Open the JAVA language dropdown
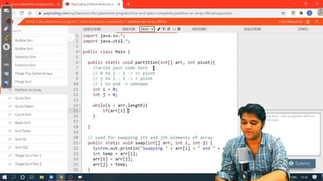Image resolution: width=323 pixels, height=181 pixels. 147,29
